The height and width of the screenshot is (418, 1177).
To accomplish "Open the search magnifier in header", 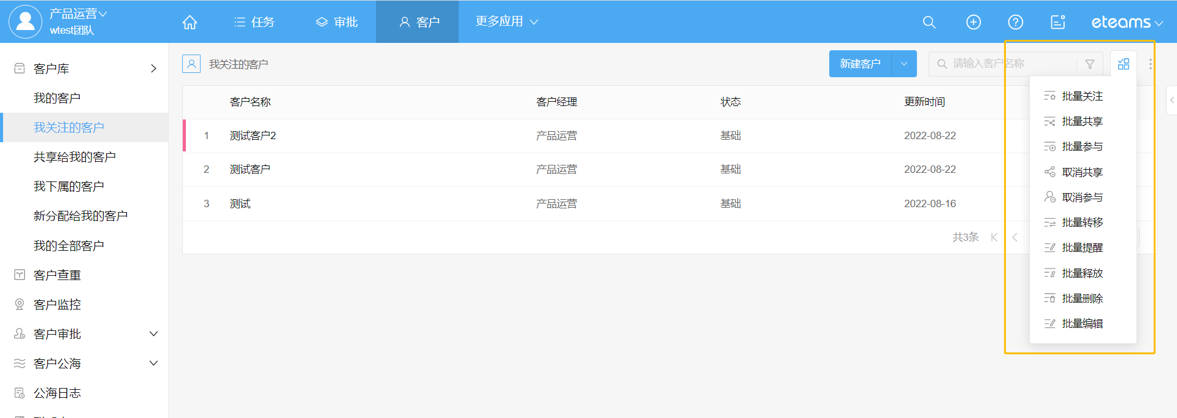I will click(929, 22).
